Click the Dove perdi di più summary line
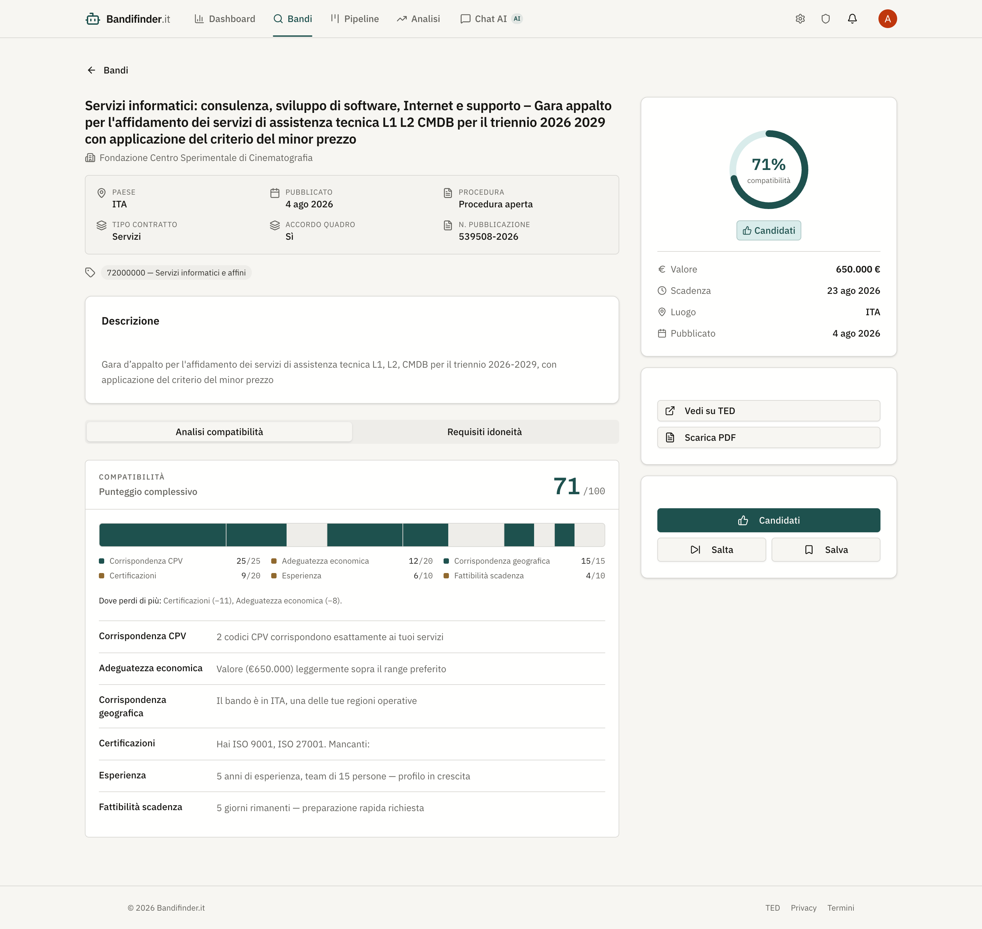This screenshot has height=929, width=982. (x=220, y=601)
